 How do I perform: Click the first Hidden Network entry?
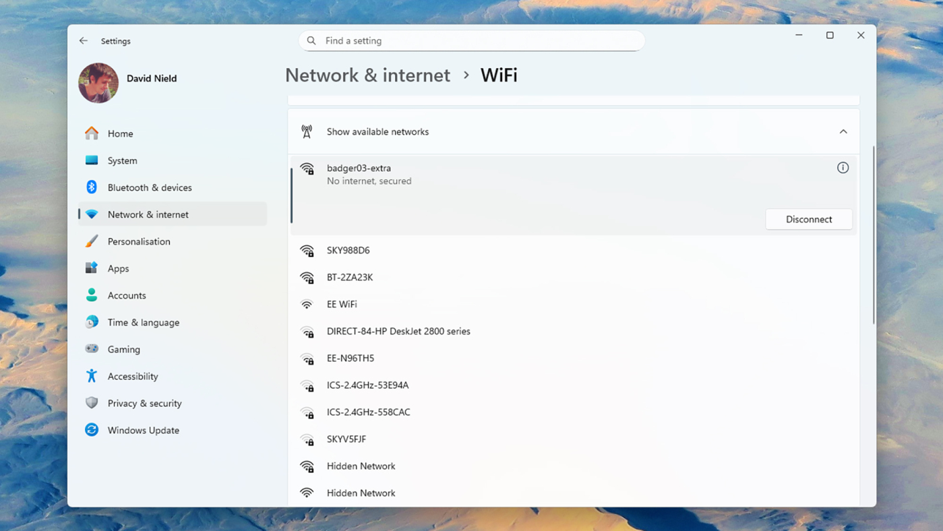[x=361, y=466]
